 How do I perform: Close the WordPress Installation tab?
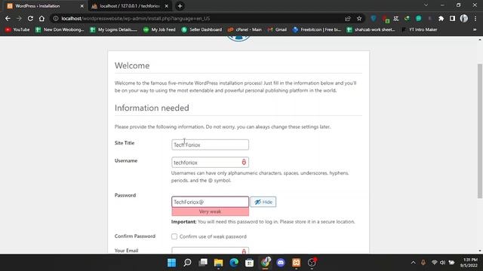82,6
